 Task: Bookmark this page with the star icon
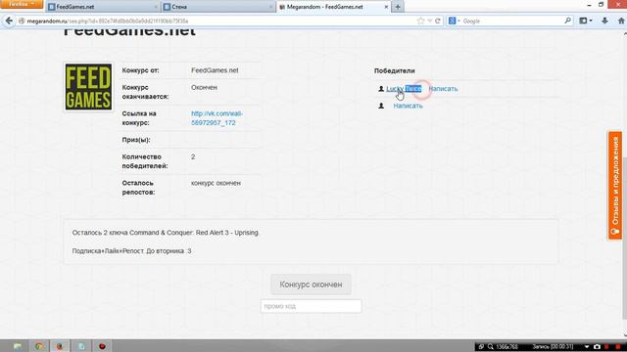[x=420, y=21]
